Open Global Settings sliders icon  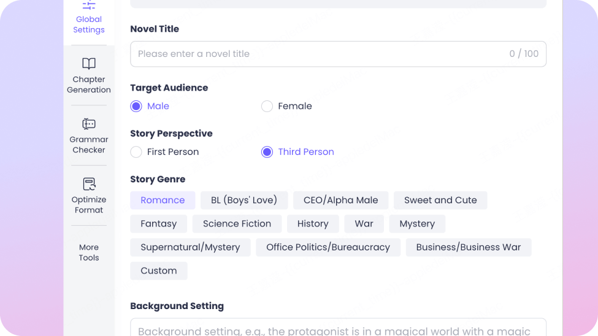tap(89, 6)
